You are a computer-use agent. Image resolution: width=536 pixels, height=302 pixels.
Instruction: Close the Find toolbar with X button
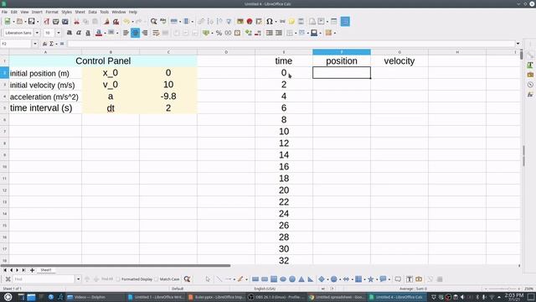coord(8,279)
